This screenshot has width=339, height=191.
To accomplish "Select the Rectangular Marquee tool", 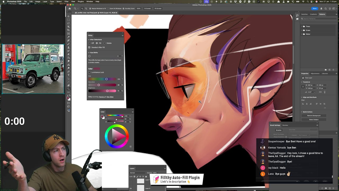I will coord(69,20).
